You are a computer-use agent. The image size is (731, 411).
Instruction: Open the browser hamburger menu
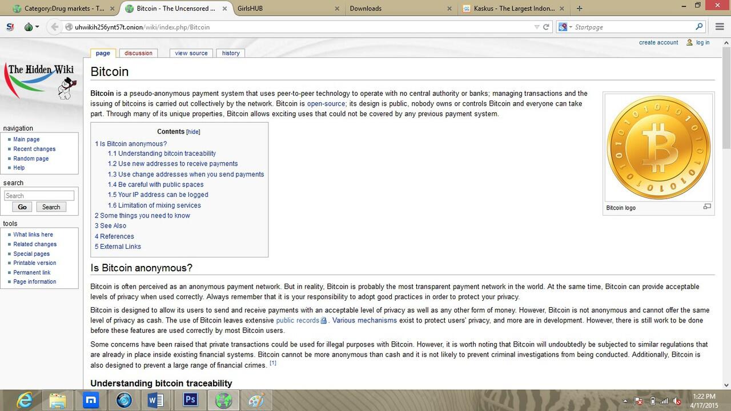(x=720, y=27)
